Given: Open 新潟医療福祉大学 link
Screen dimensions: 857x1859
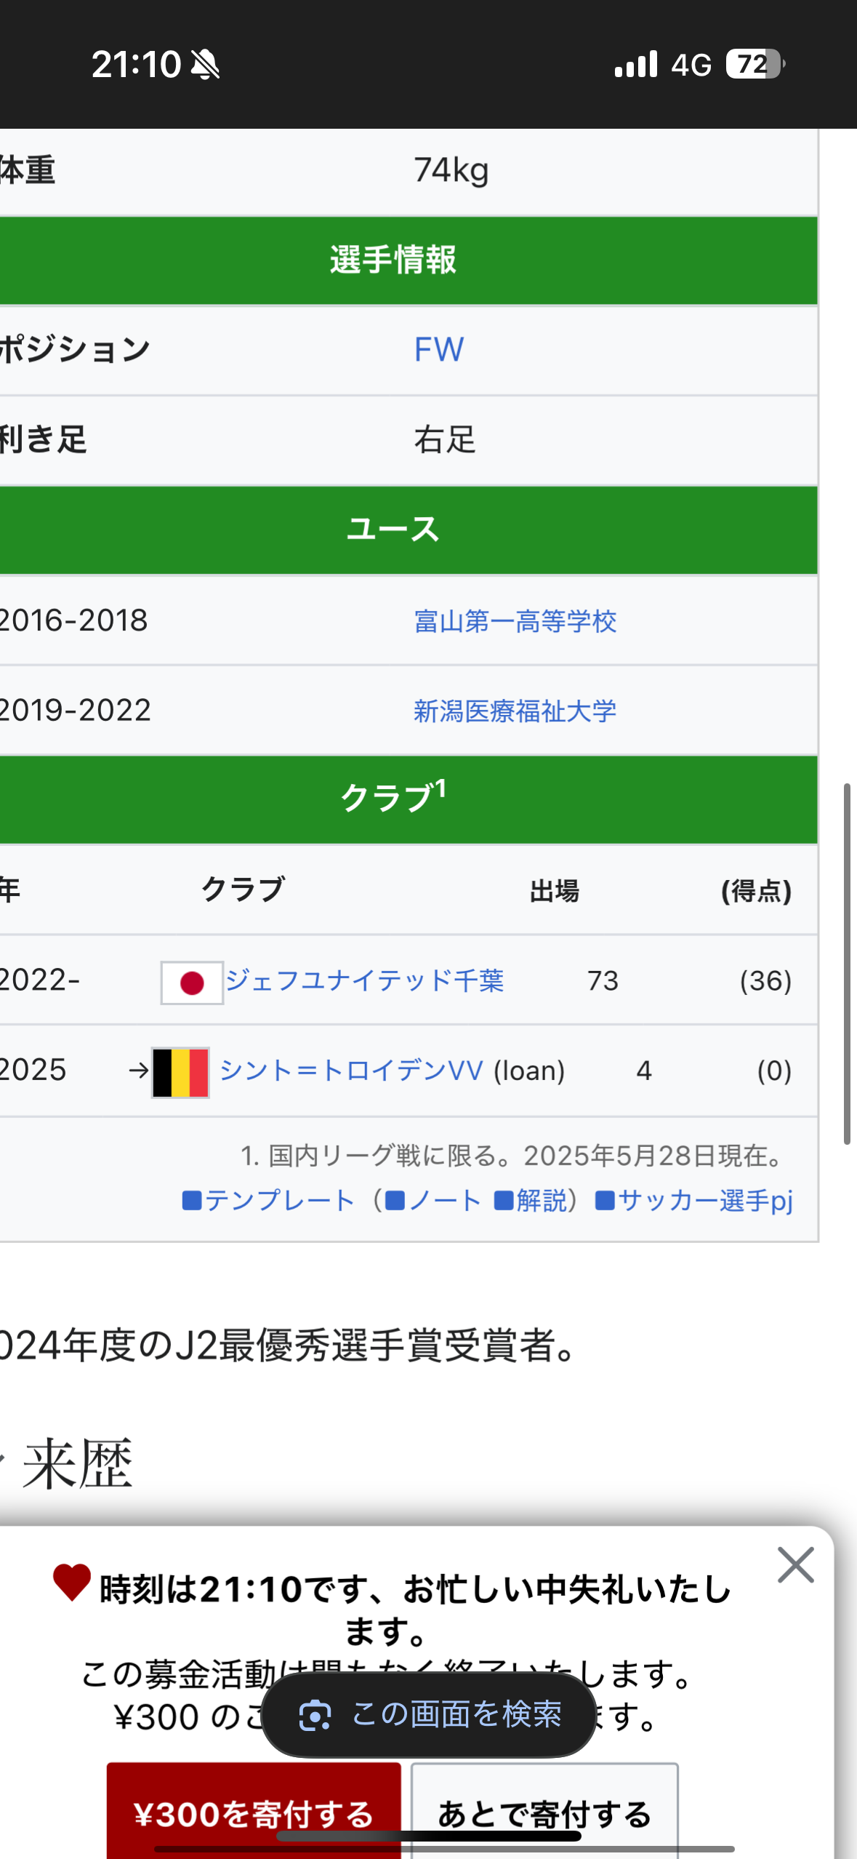Looking at the screenshot, I should pos(515,711).
